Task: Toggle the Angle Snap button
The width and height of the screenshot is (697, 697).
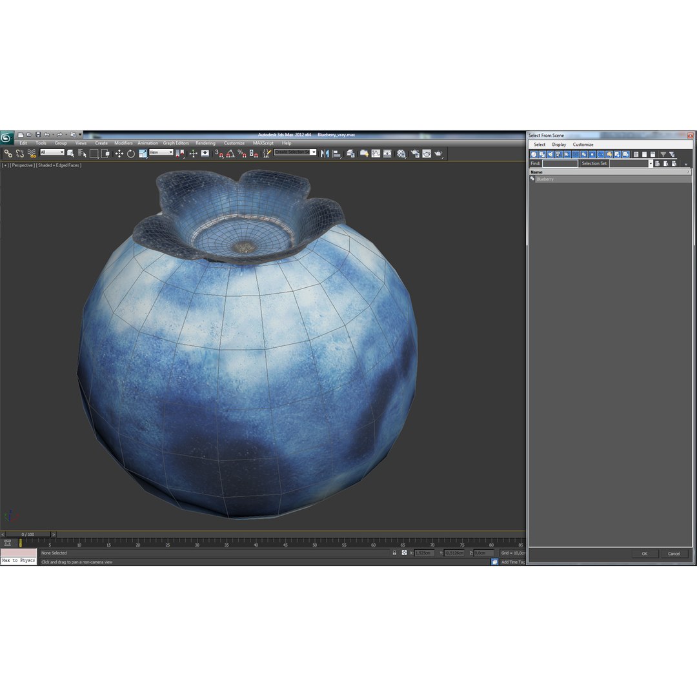Action: click(230, 154)
